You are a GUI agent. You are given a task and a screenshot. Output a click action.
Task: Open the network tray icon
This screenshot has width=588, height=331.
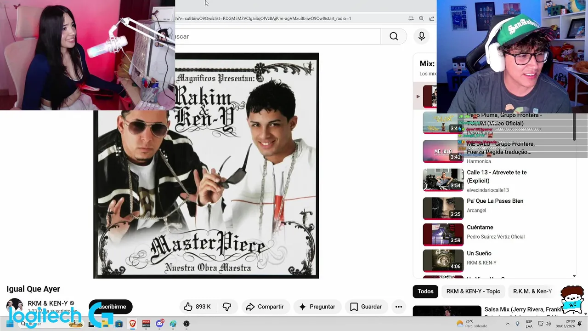pos(541,324)
